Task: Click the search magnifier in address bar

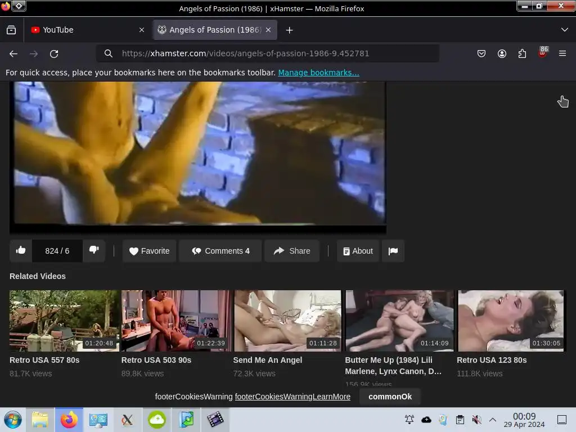Action: click(109, 53)
